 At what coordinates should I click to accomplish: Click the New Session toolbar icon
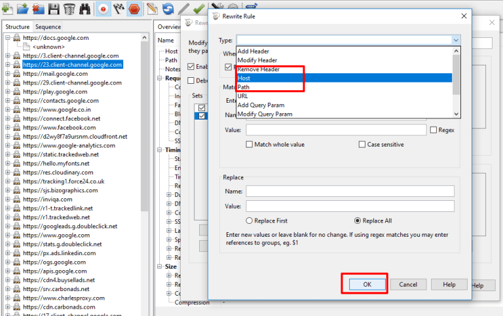coord(8,9)
